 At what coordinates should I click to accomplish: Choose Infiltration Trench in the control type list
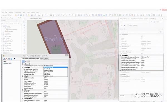click(x=55, y=70)
